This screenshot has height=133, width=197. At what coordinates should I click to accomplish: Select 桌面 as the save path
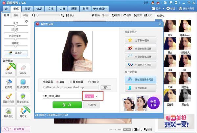point(58,81)
